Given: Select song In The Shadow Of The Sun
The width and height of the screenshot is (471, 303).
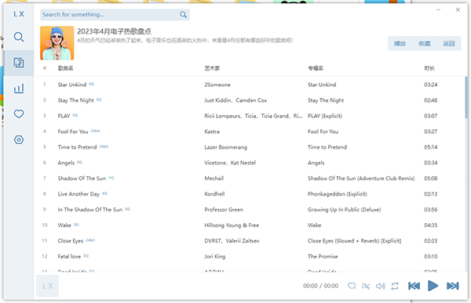Looking at the screenshot, I should [89, 210].
